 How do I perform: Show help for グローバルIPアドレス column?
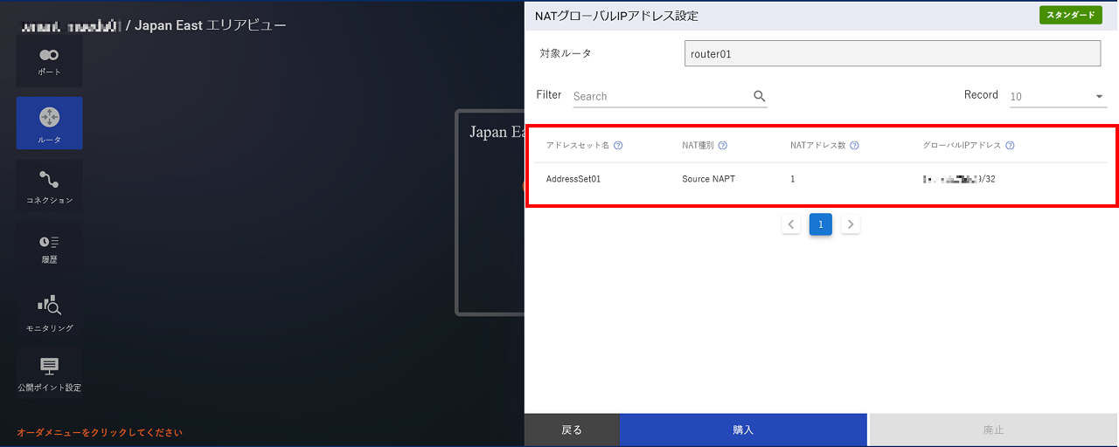click(1010, 146)
